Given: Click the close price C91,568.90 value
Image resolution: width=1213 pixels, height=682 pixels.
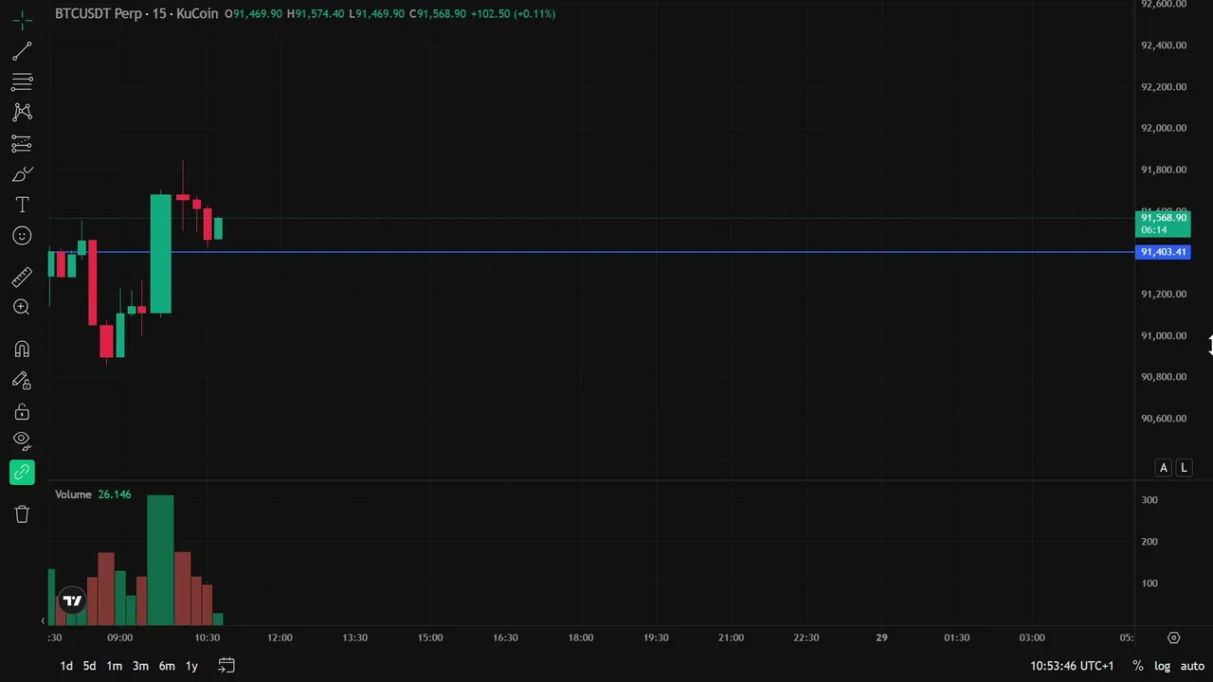Looking at the screenshot, I should click(438, 14).
